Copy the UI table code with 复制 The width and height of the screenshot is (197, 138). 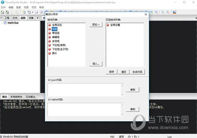coord(133,109)
